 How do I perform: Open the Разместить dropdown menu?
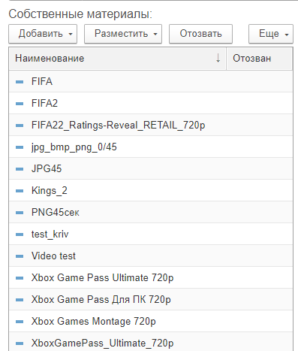pos(123,34)
